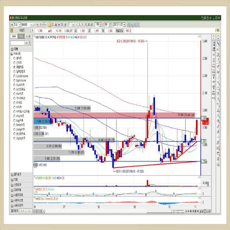Image resolution: width=230 pixels, height=230 pixels.
Task: Click the print icon in top toolbar
Action: pyautogui.click(x=135, y=25)
